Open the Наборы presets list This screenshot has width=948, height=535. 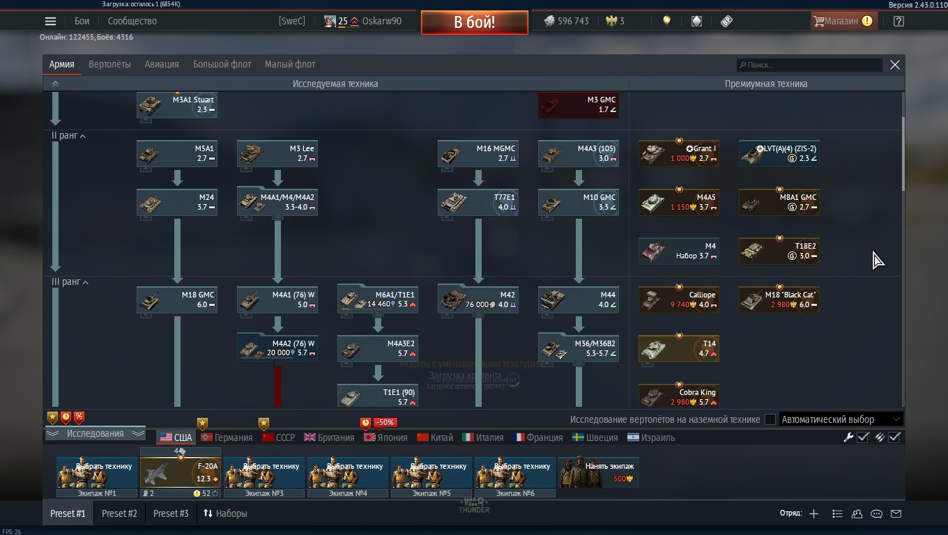point(225,513)
